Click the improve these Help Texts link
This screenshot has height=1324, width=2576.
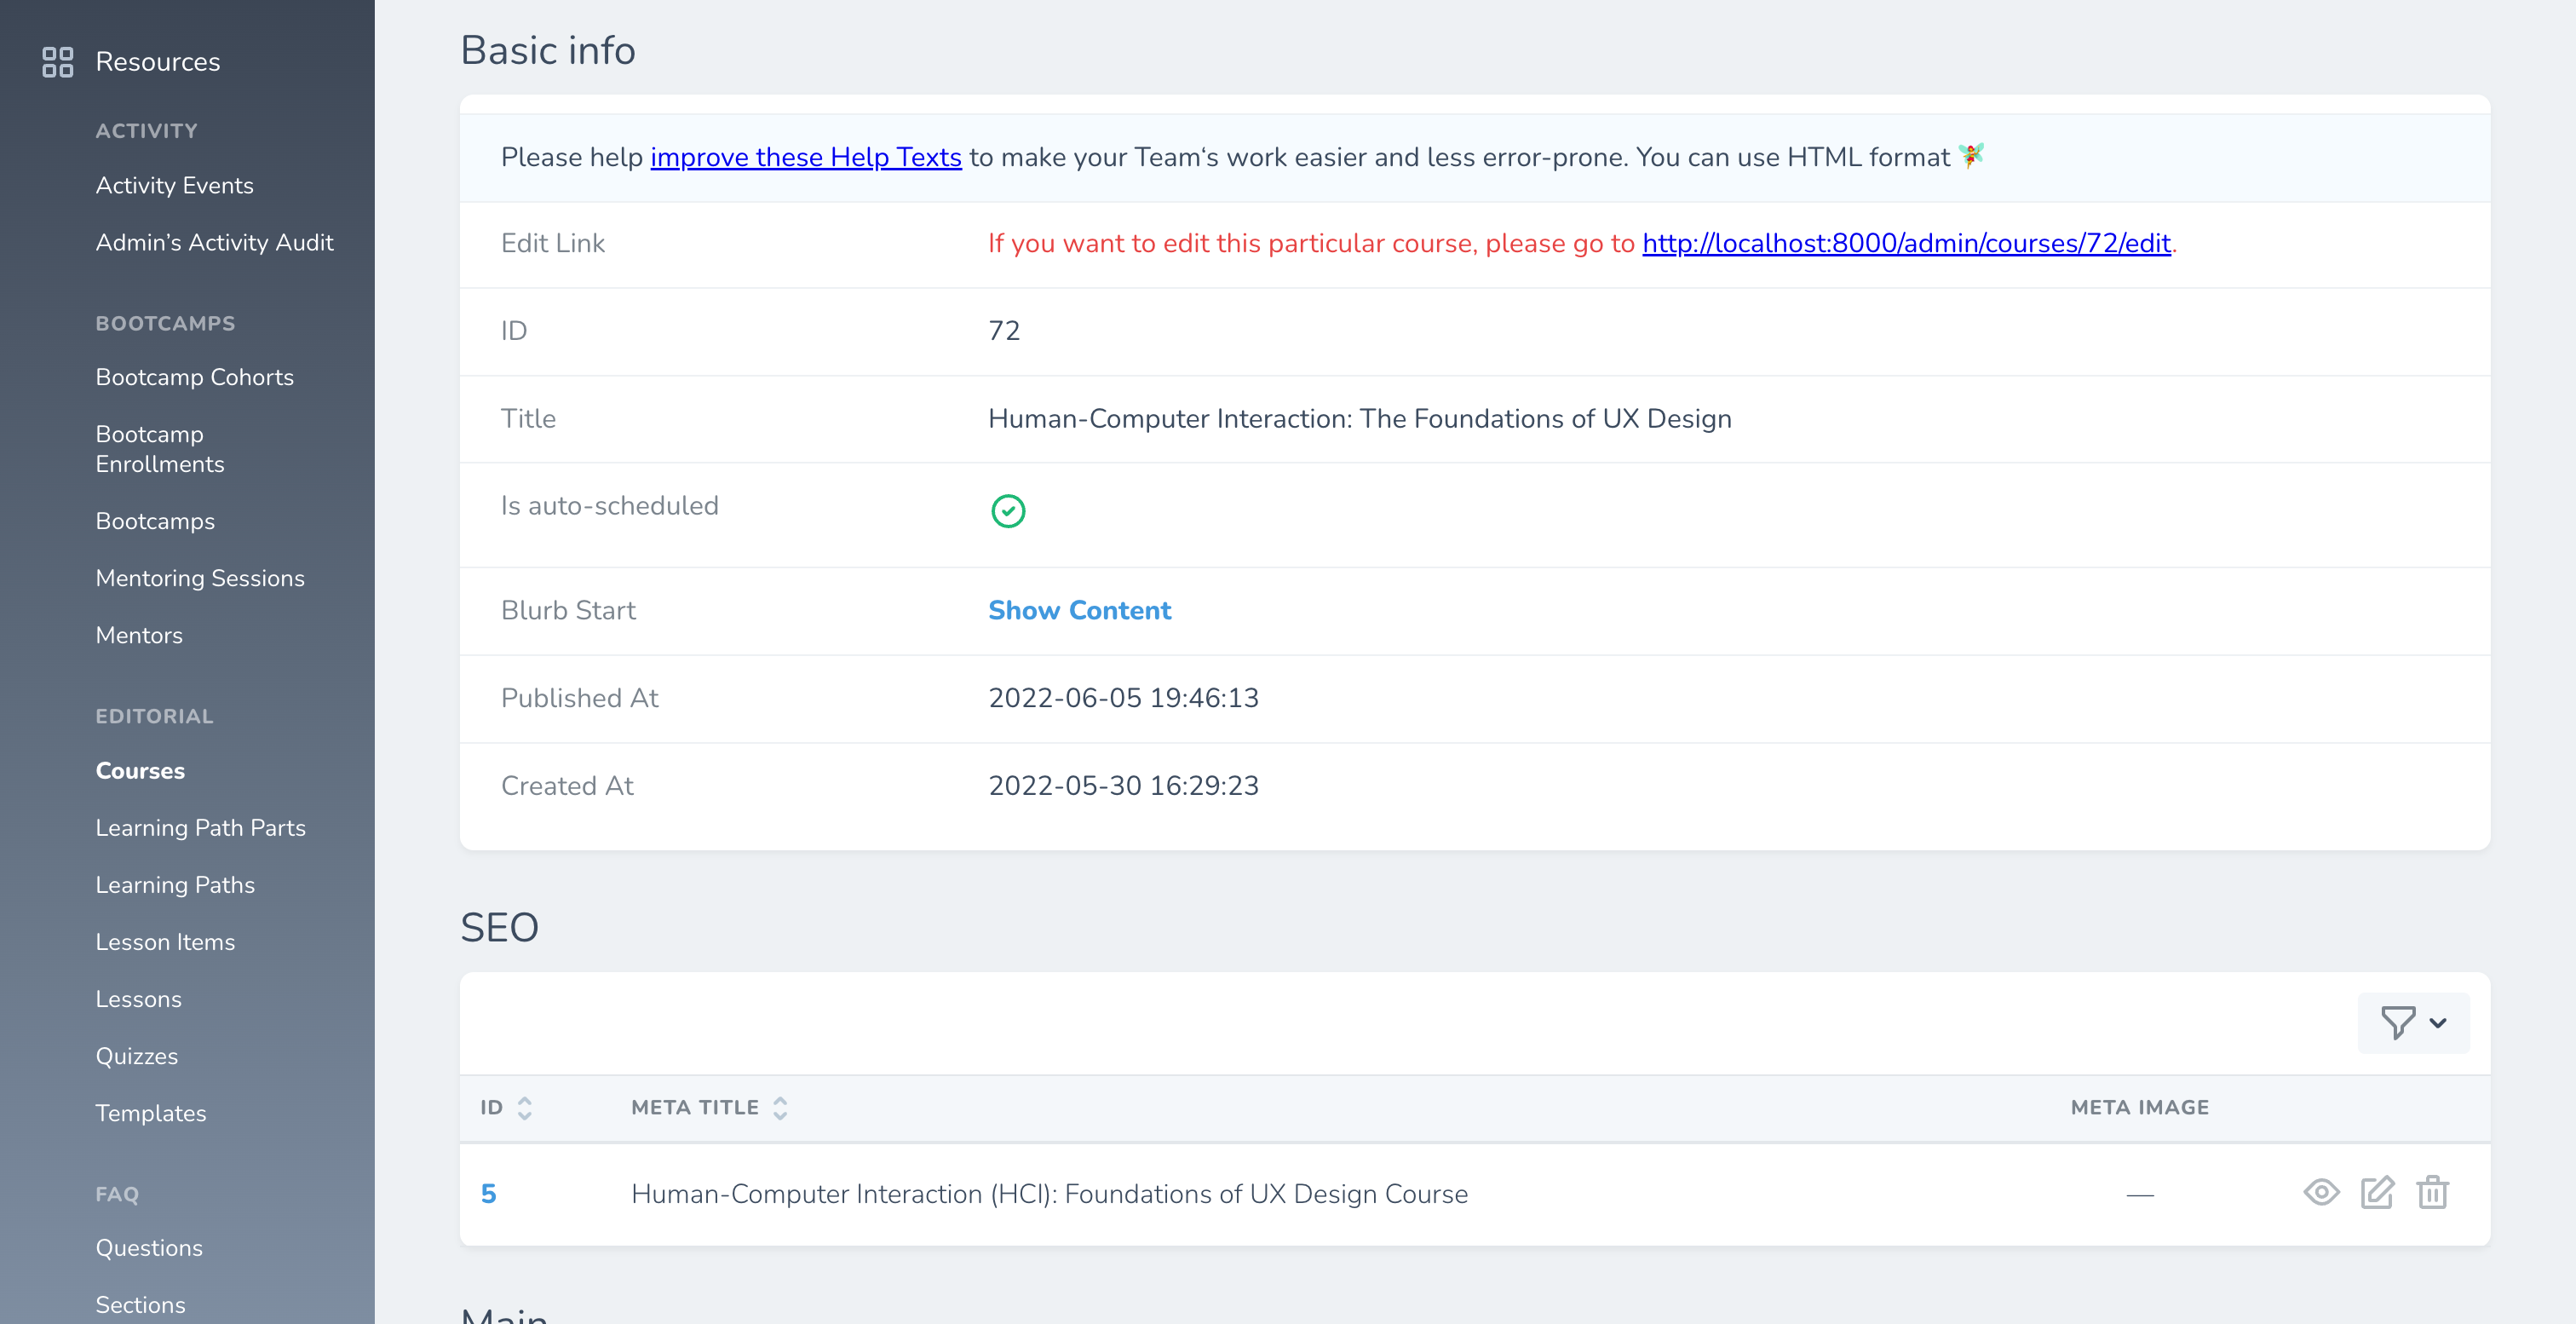(804, 157)
